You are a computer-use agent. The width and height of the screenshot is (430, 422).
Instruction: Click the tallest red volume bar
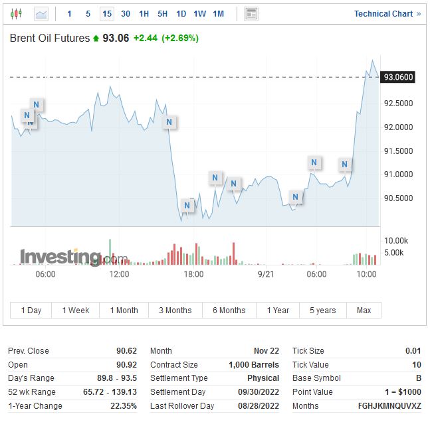pyautogui.click(x=234, y=253)
